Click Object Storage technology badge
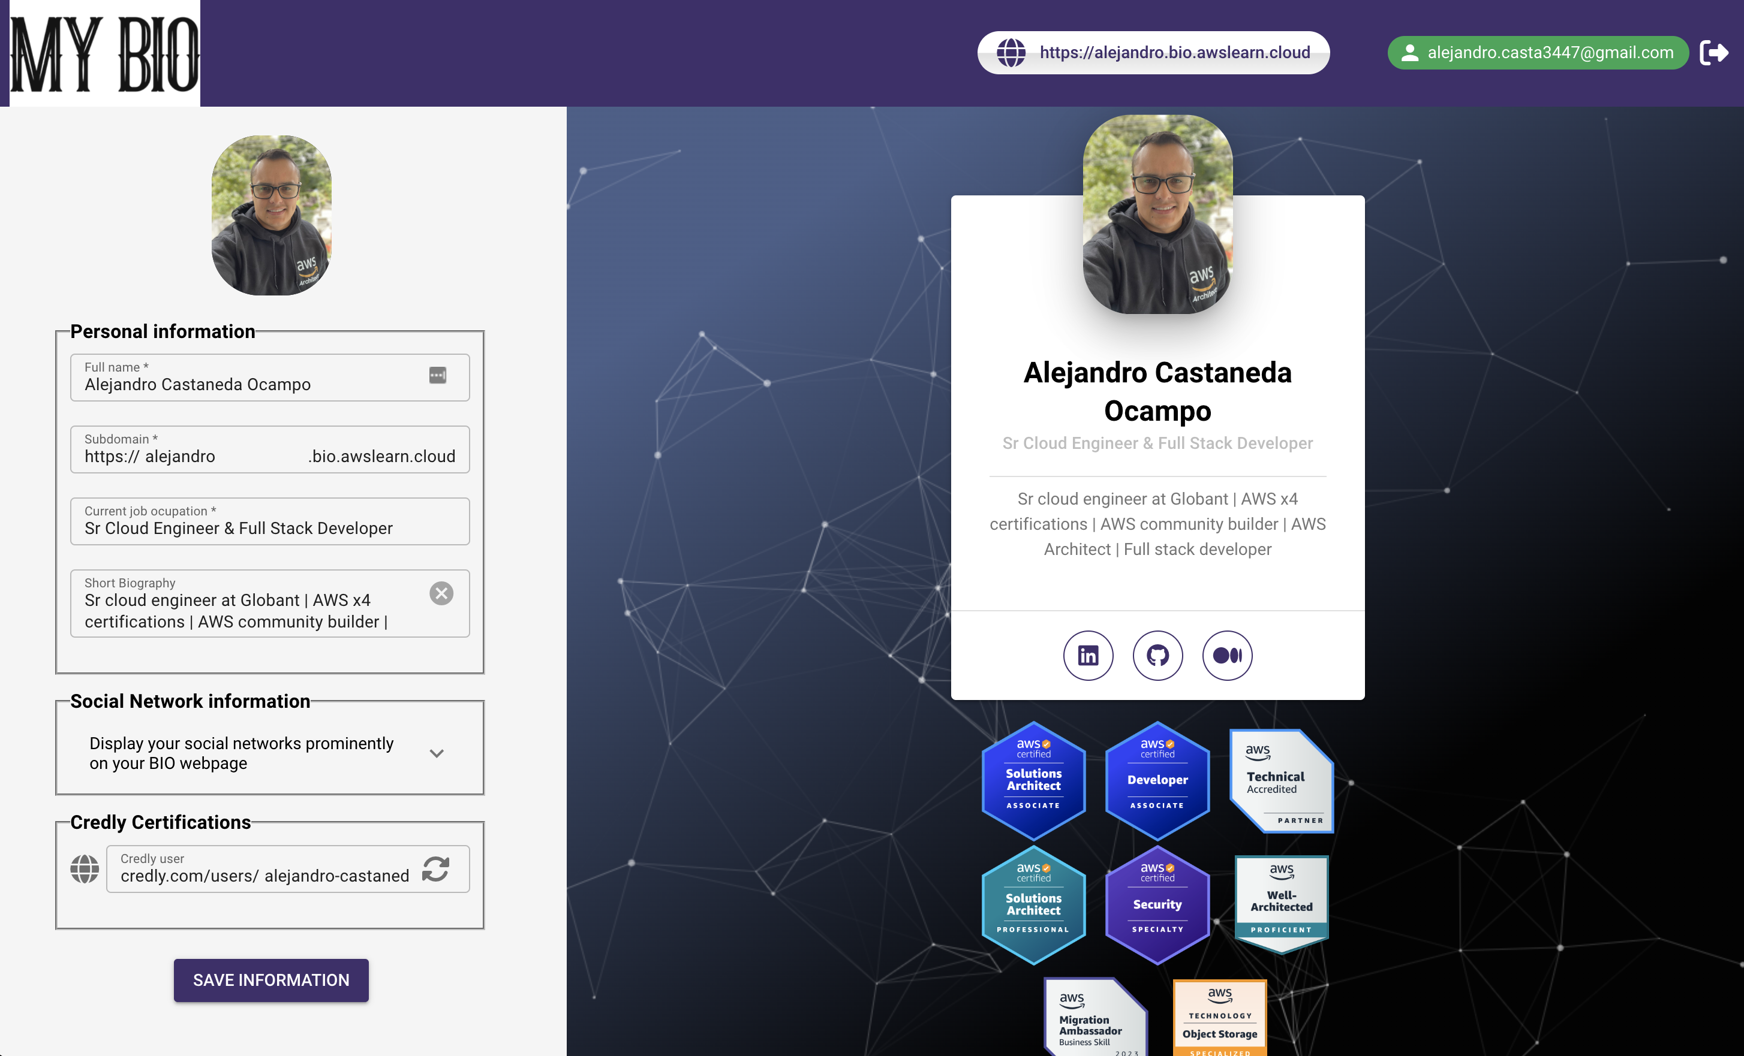The width and height of the screenshot is (1744, 1056). click(1219, 1018)
